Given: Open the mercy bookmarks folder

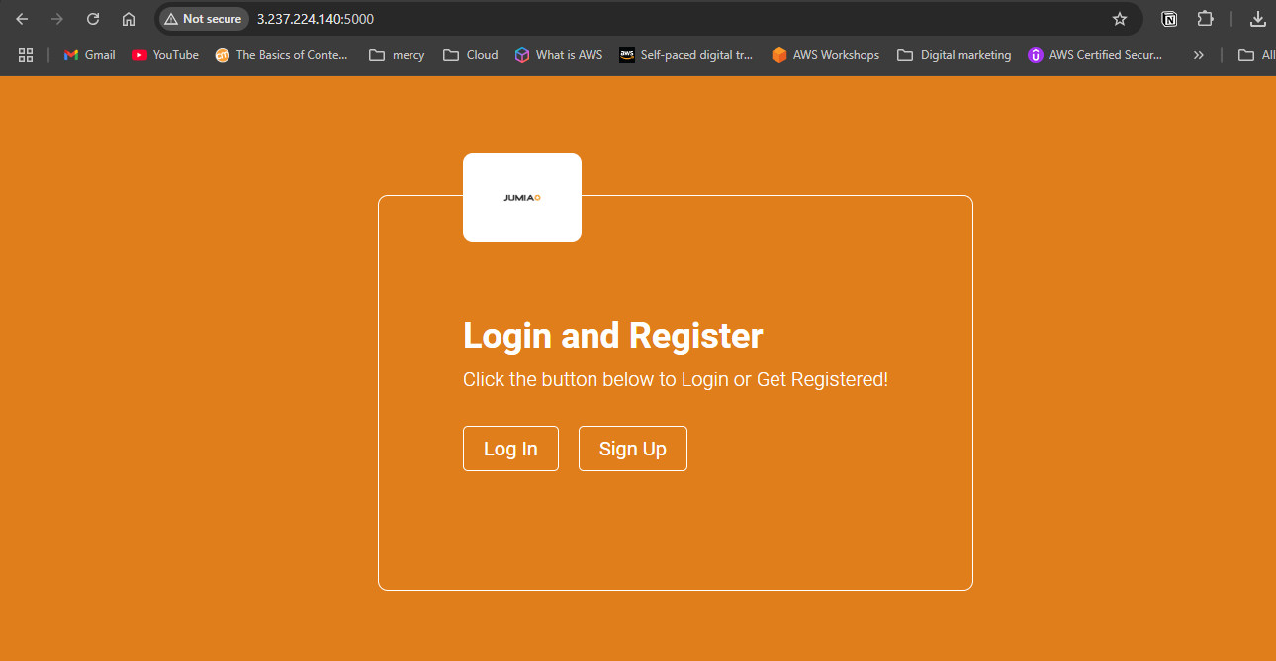Looking at the screenshot, I should point(397,55).
